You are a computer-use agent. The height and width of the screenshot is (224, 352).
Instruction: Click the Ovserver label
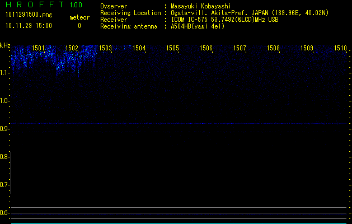(114, 6)
